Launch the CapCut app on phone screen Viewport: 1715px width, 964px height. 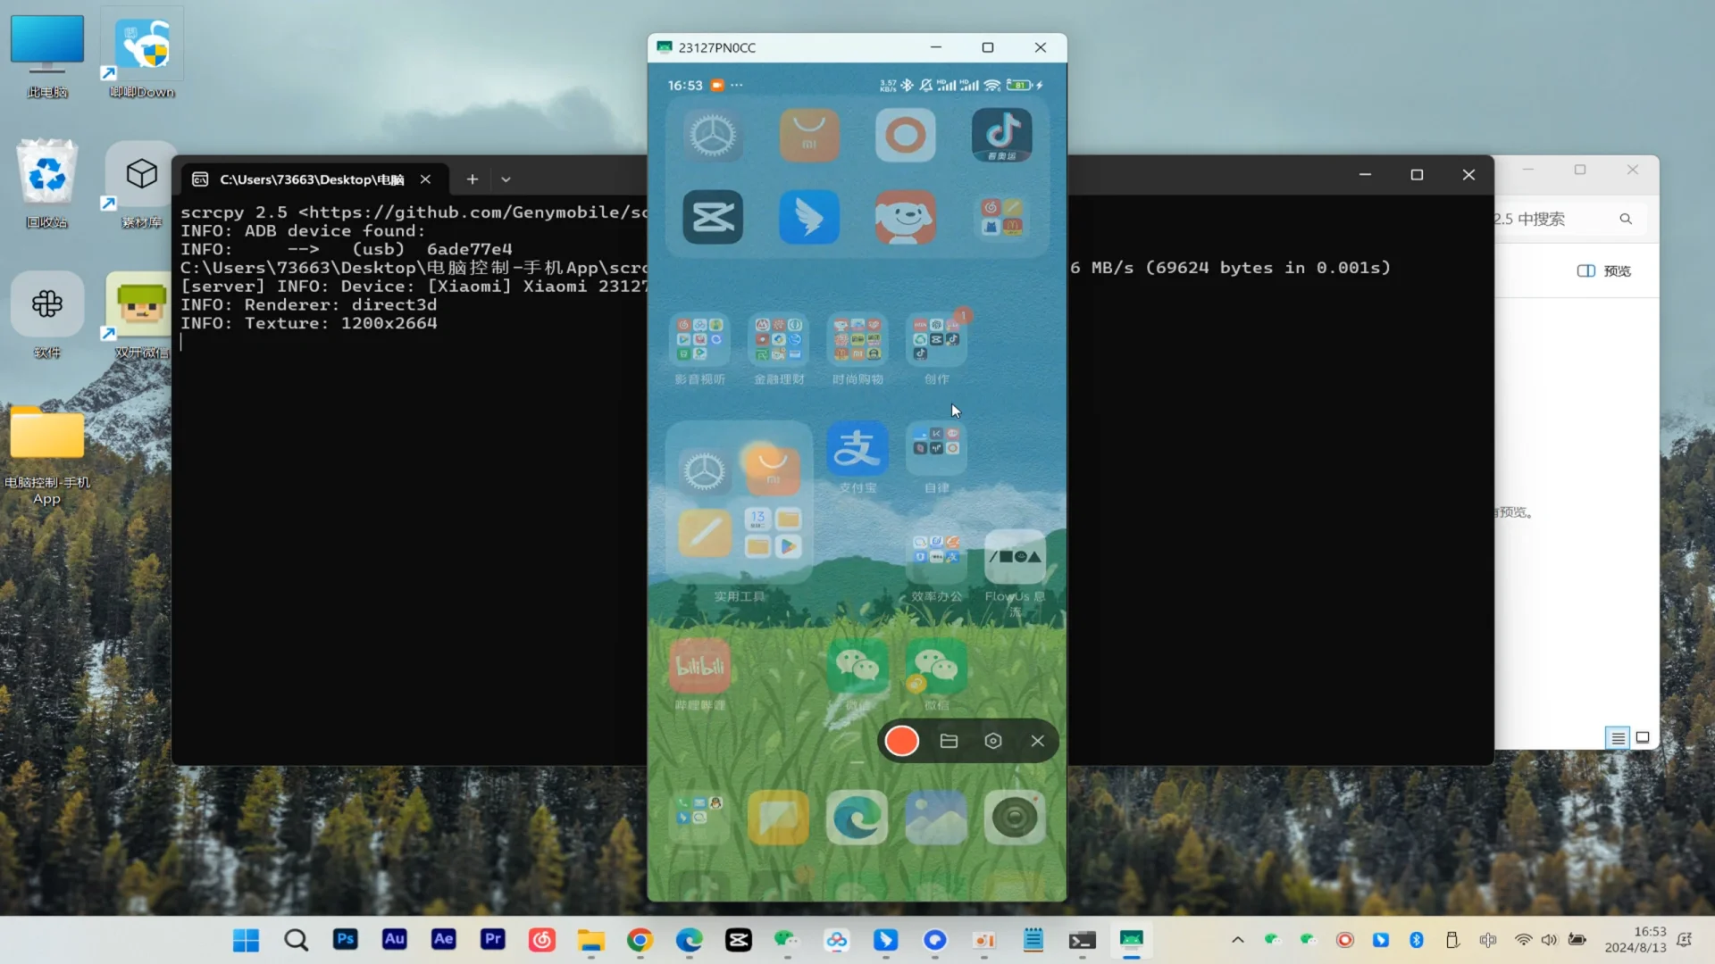713,217
